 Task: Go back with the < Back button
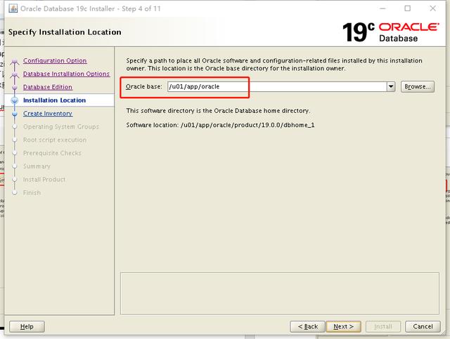pos(308,326)
